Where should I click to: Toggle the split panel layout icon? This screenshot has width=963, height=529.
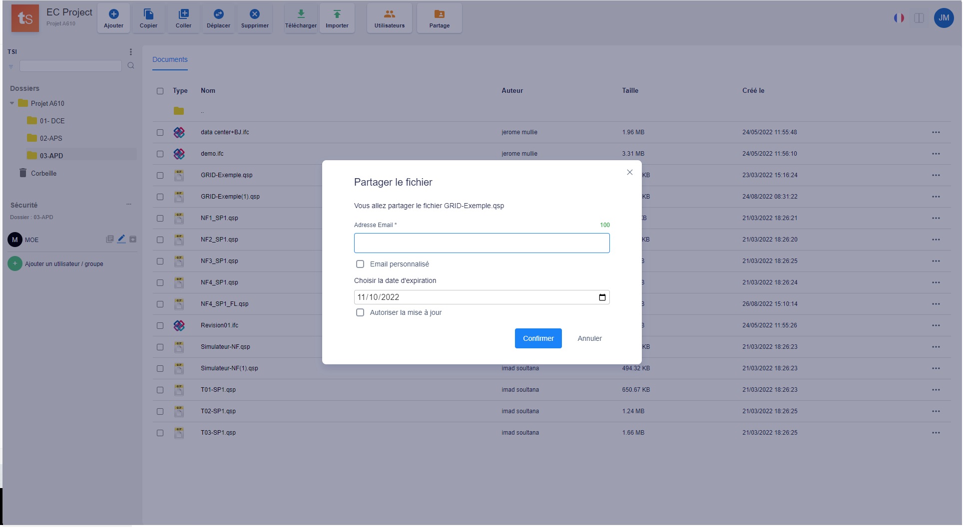point(919,18)
